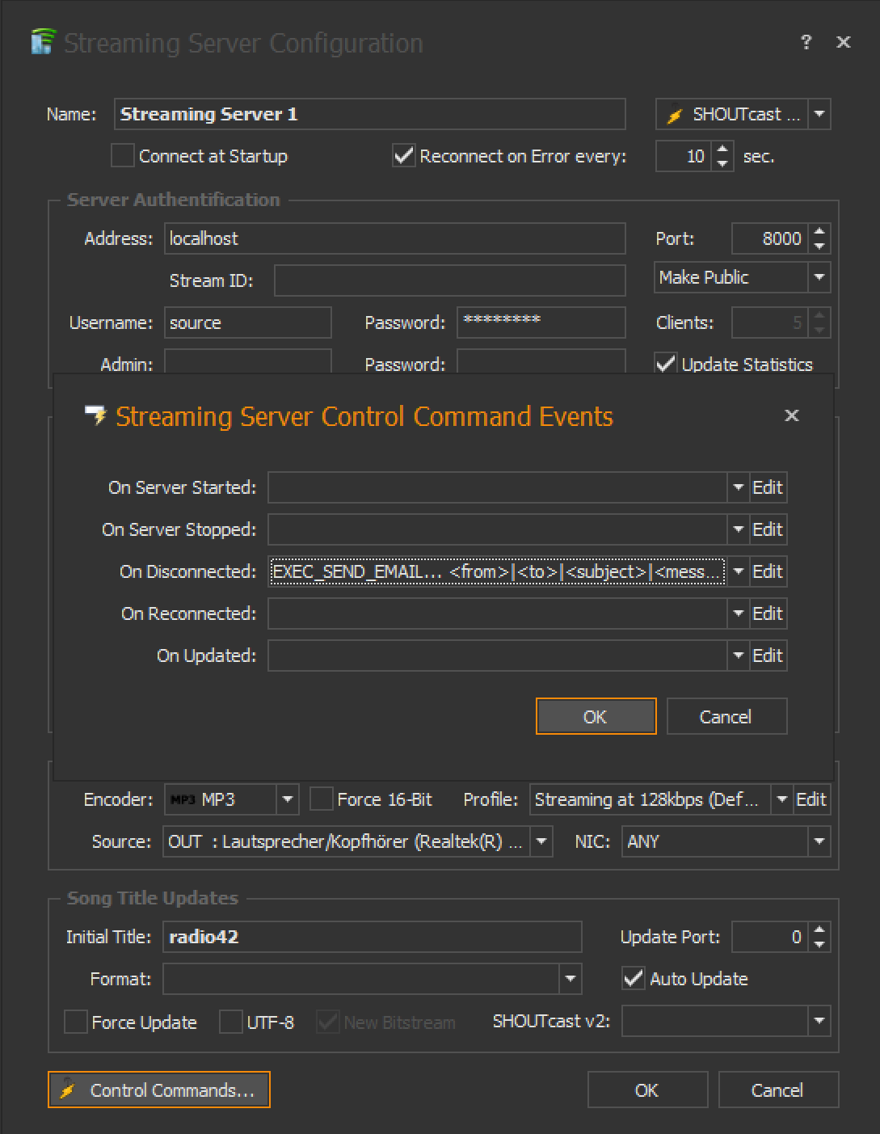Increase the Port value with up arrow

click(819, 232)
